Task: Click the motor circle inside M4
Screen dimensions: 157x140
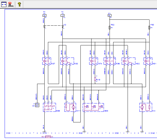Action: coord(142,107)
